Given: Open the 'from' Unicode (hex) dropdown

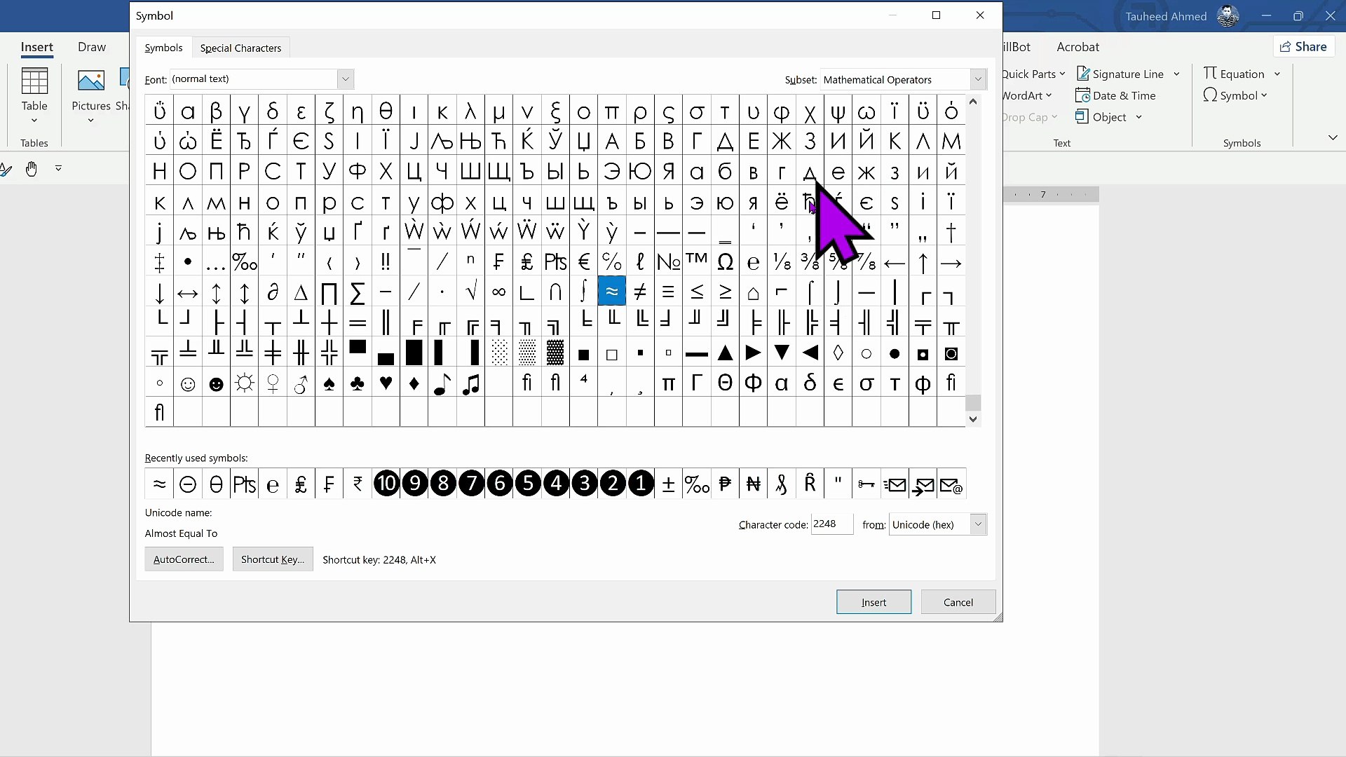Looking at the screenshot, I should click(x=977, y=524).
